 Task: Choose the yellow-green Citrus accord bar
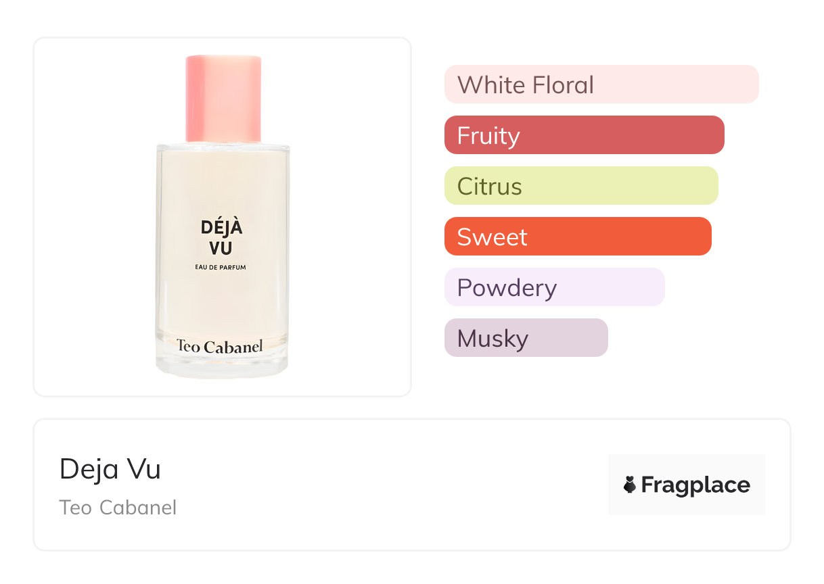coord(580,186)
